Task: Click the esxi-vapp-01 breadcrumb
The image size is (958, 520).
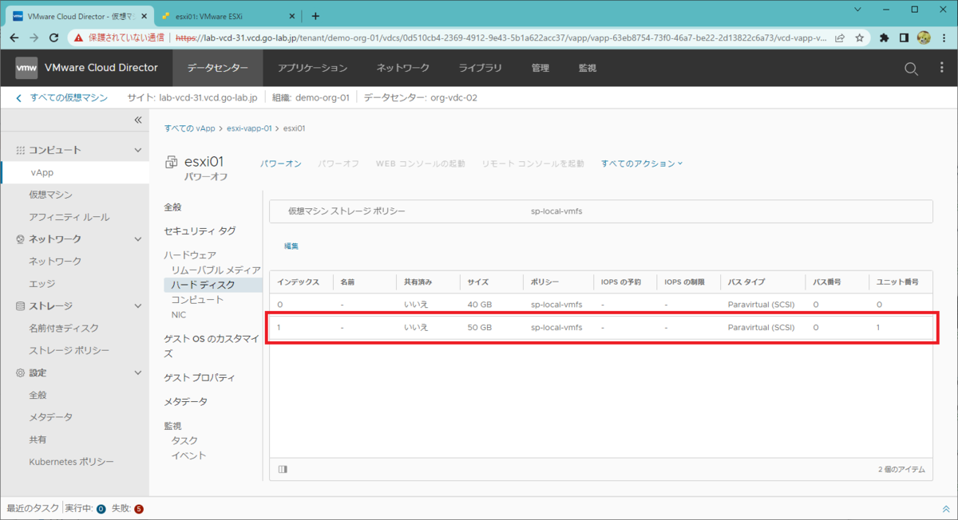Action: pyautogui.click(x=250, y=128)
